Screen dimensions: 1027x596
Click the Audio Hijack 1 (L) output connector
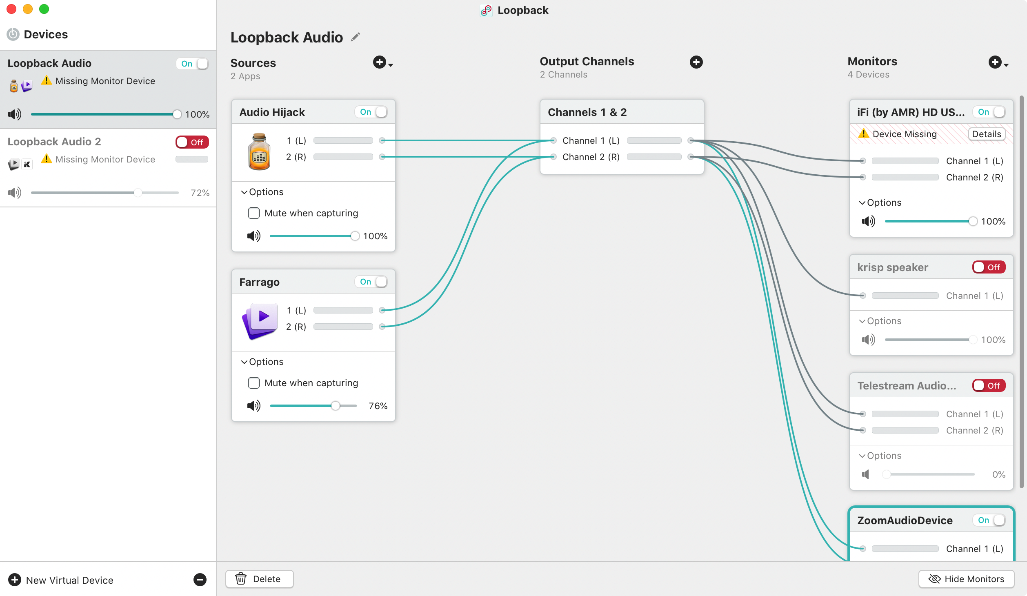tap(382, 140)
